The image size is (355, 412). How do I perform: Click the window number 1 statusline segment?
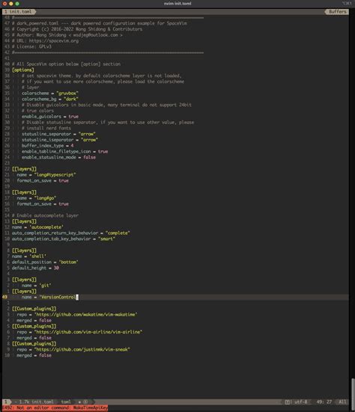tap(5, 402)
